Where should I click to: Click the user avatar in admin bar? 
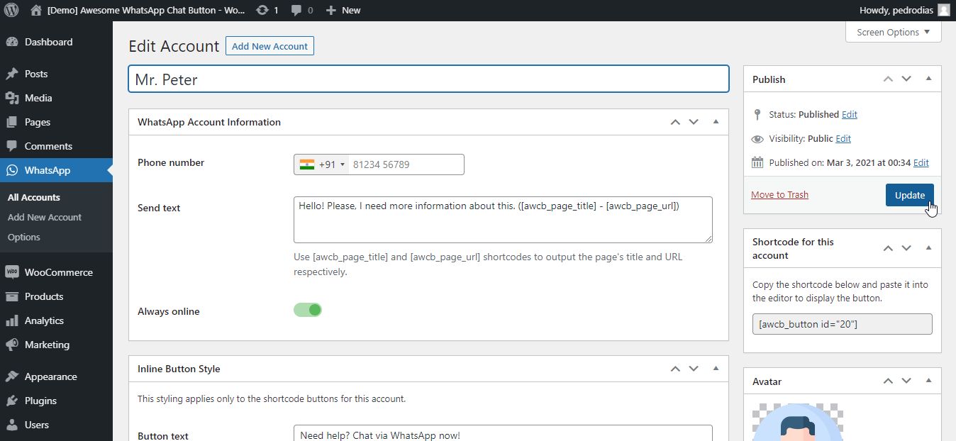pos(943,10)
